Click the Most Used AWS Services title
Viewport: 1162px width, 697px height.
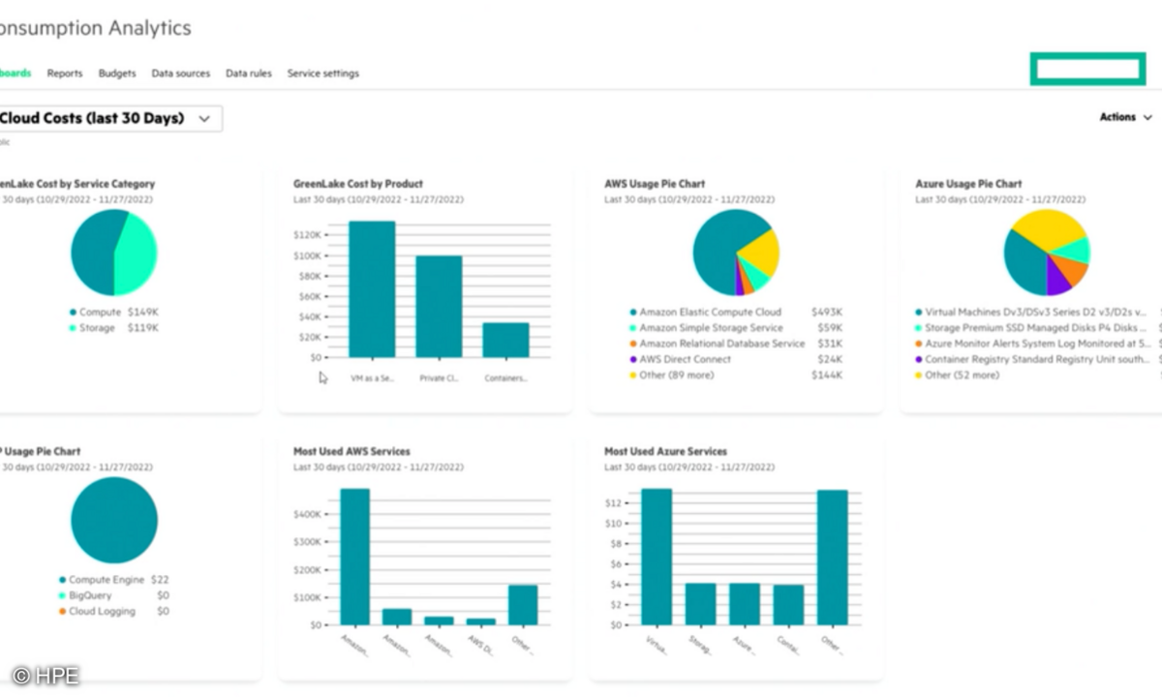(x=352, y=451)
